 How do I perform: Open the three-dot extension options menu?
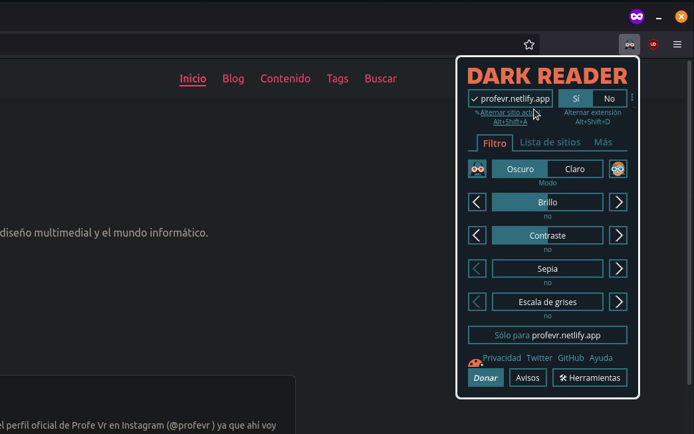click(632, 98)
